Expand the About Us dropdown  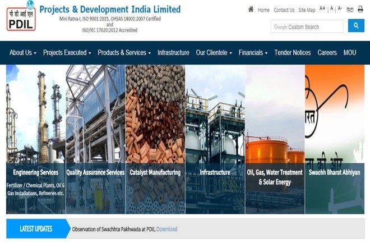point(23,52)
